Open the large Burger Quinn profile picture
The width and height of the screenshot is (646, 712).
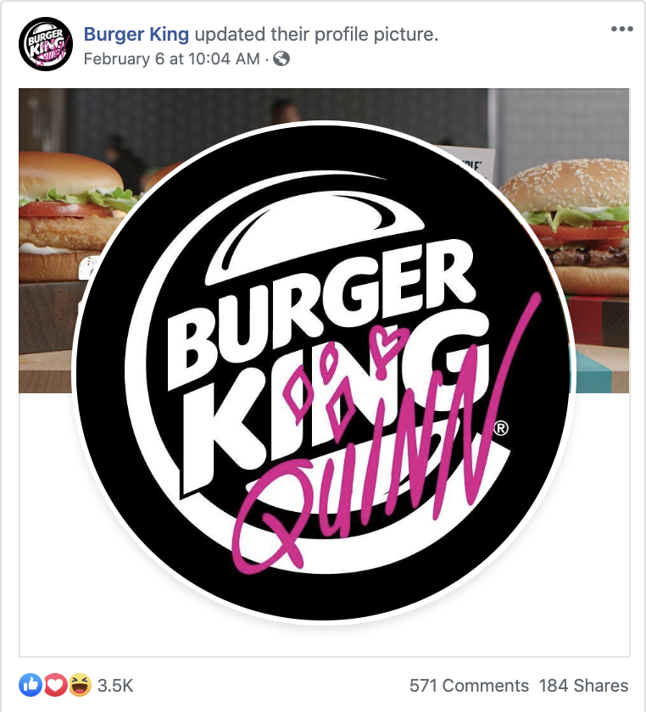coord(324,372)
